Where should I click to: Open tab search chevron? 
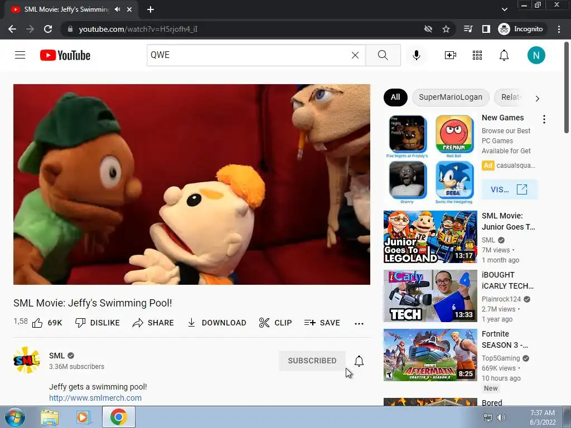[504, 9]
